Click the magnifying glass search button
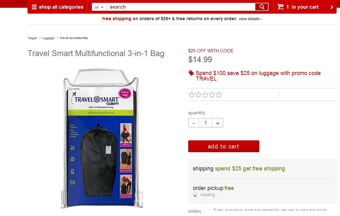The height and width of the screenshot is (216, 340). pyautogui.click(x=262, y=7)
